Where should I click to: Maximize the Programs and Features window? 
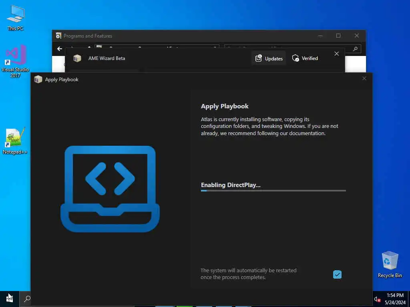click(x=338, y=36)
